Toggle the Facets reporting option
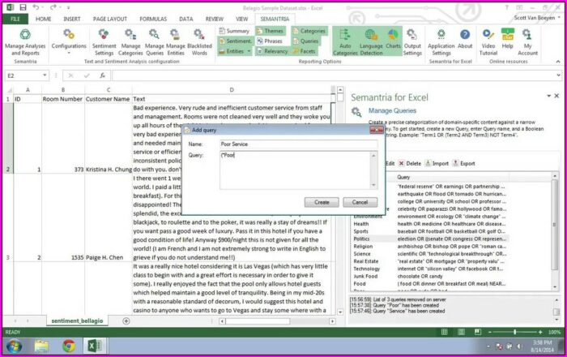The image size is (567, 357). 305,51
